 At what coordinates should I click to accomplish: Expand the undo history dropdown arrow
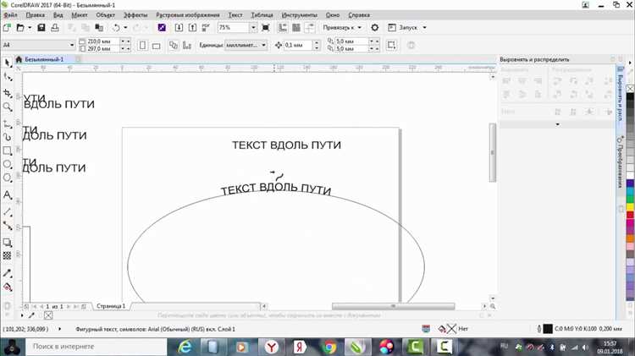125,28
